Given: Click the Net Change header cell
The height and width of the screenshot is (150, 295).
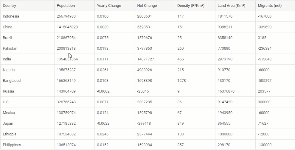Looking at the screenshot, I should (155, 6).
